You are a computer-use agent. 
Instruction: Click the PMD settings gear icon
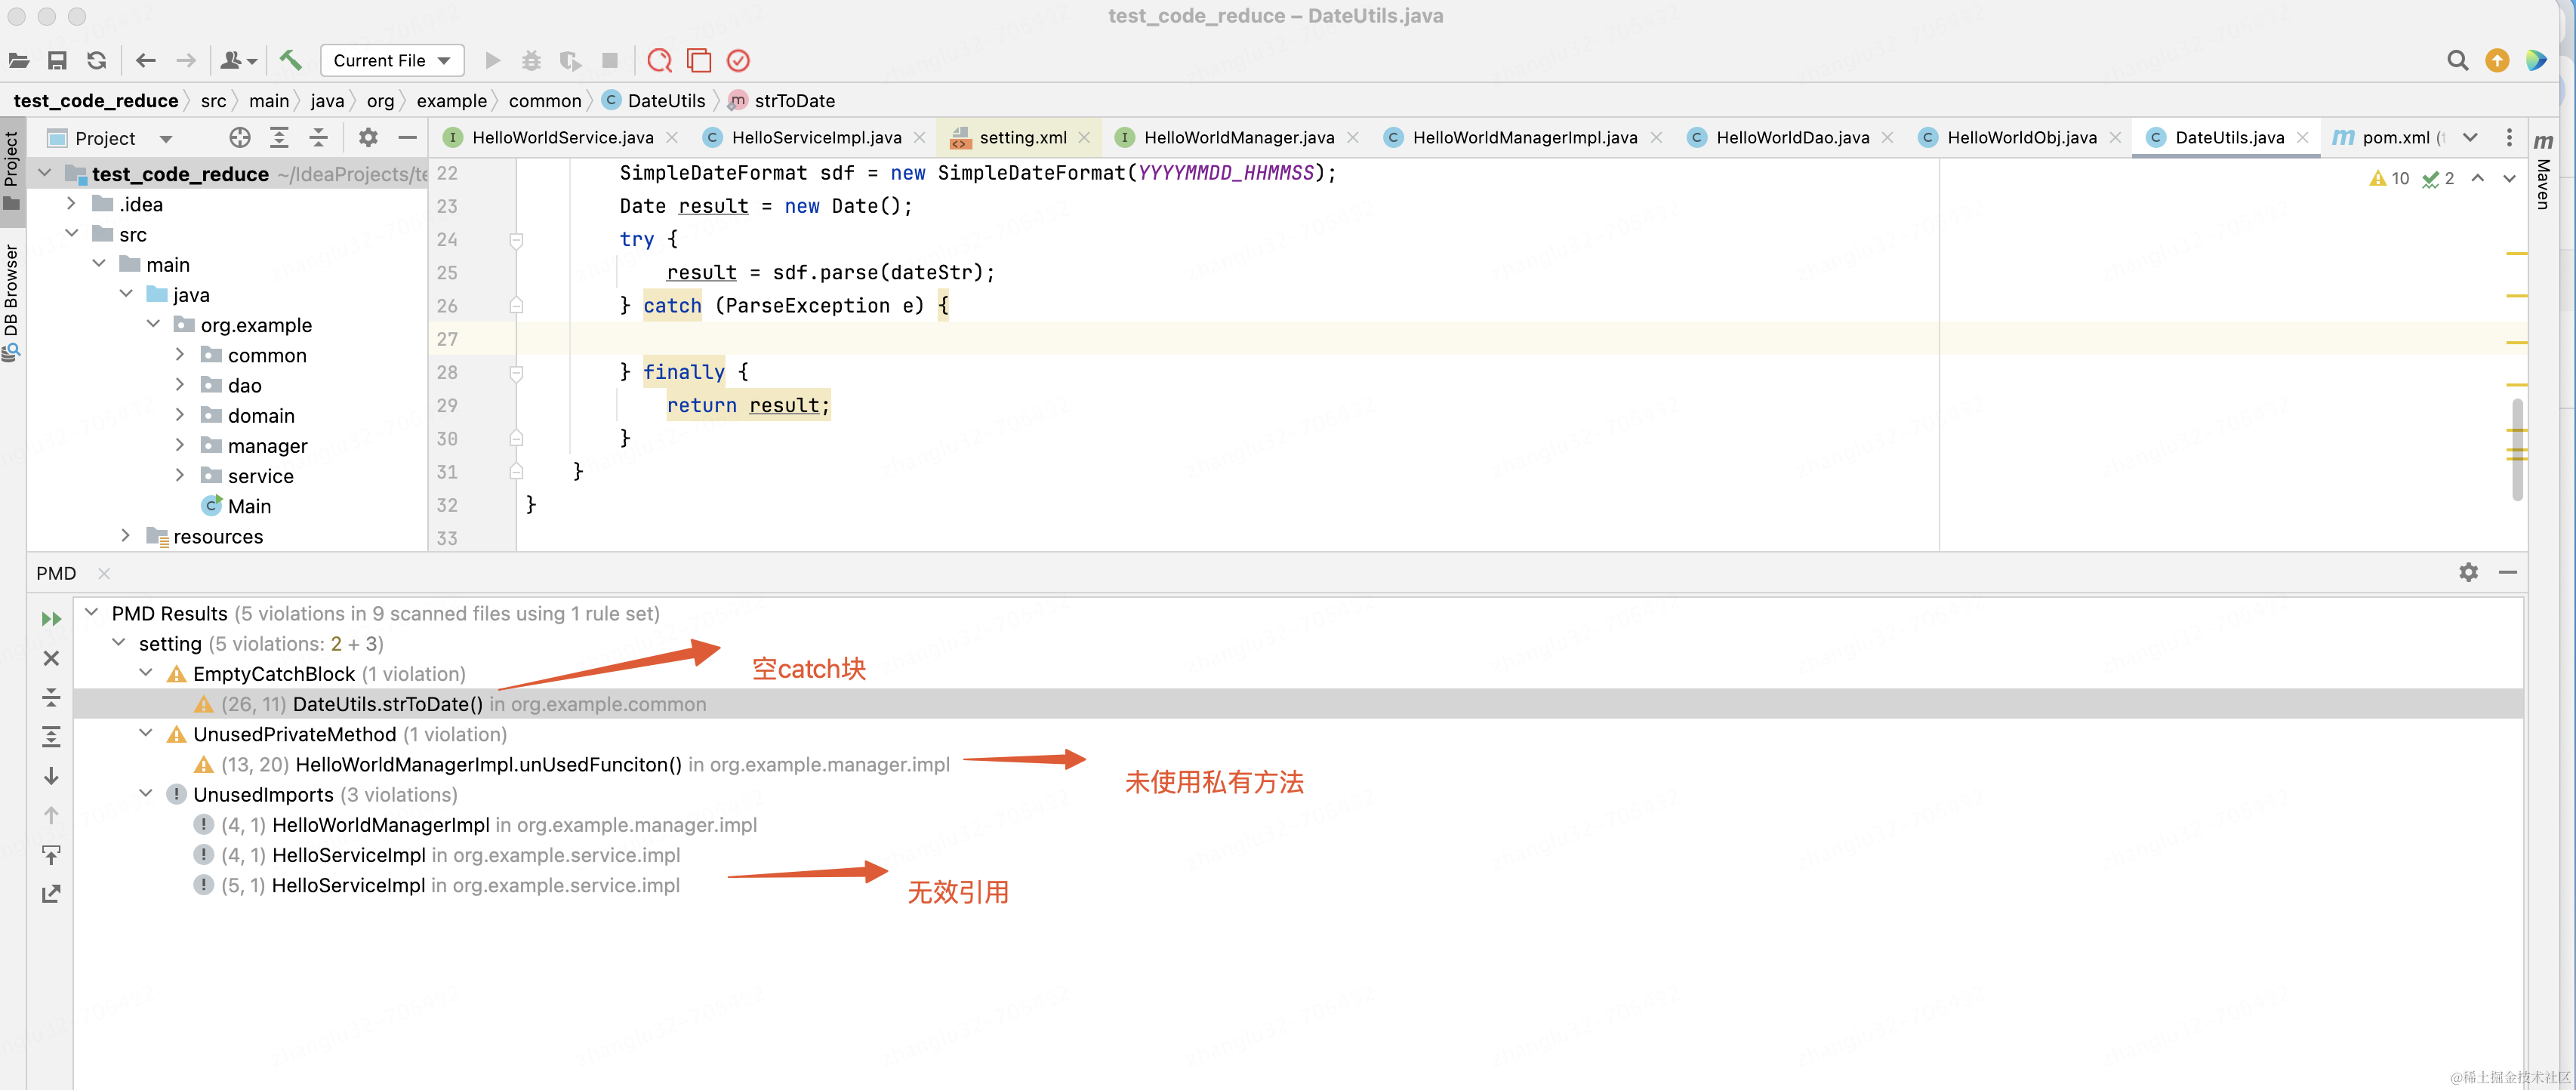2467,573
